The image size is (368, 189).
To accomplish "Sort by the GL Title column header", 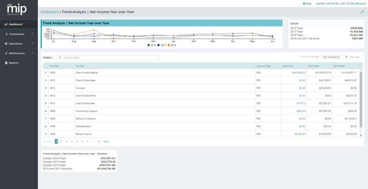I will pyautogui.click(x=165, y=66).
